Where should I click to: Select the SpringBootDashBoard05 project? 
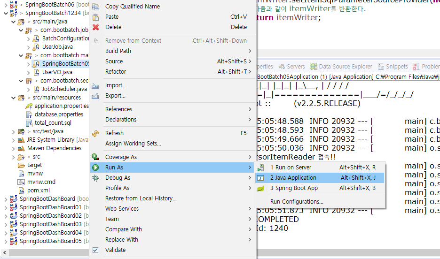pos(51,241)
